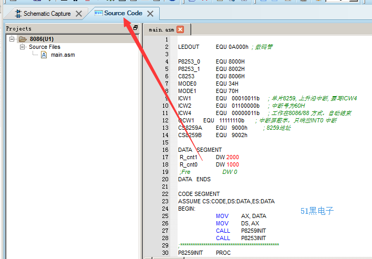Click the ICW1 EQU 00010011b definition
372x259 pixels.
click(x=219, y=98)
